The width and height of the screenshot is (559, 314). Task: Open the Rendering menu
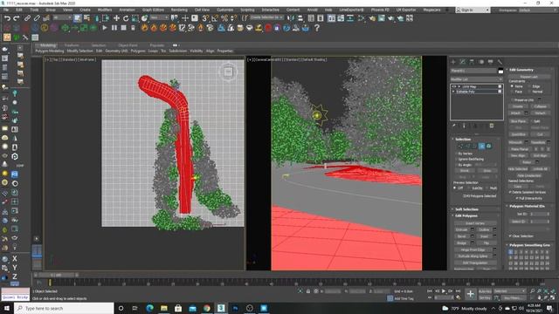tap(179, 10)
